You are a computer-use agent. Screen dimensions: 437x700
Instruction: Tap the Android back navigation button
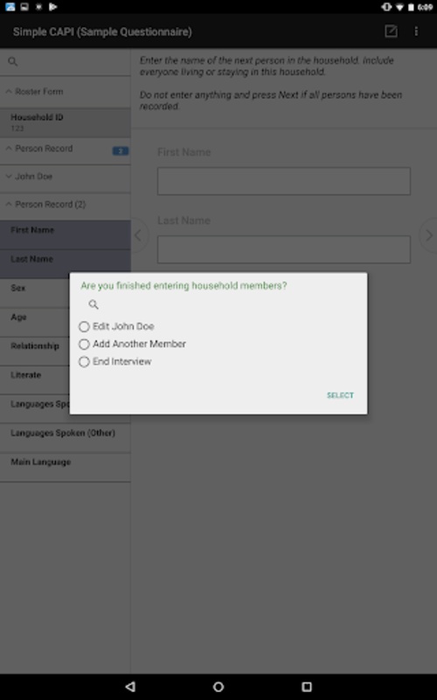(130, 687)
